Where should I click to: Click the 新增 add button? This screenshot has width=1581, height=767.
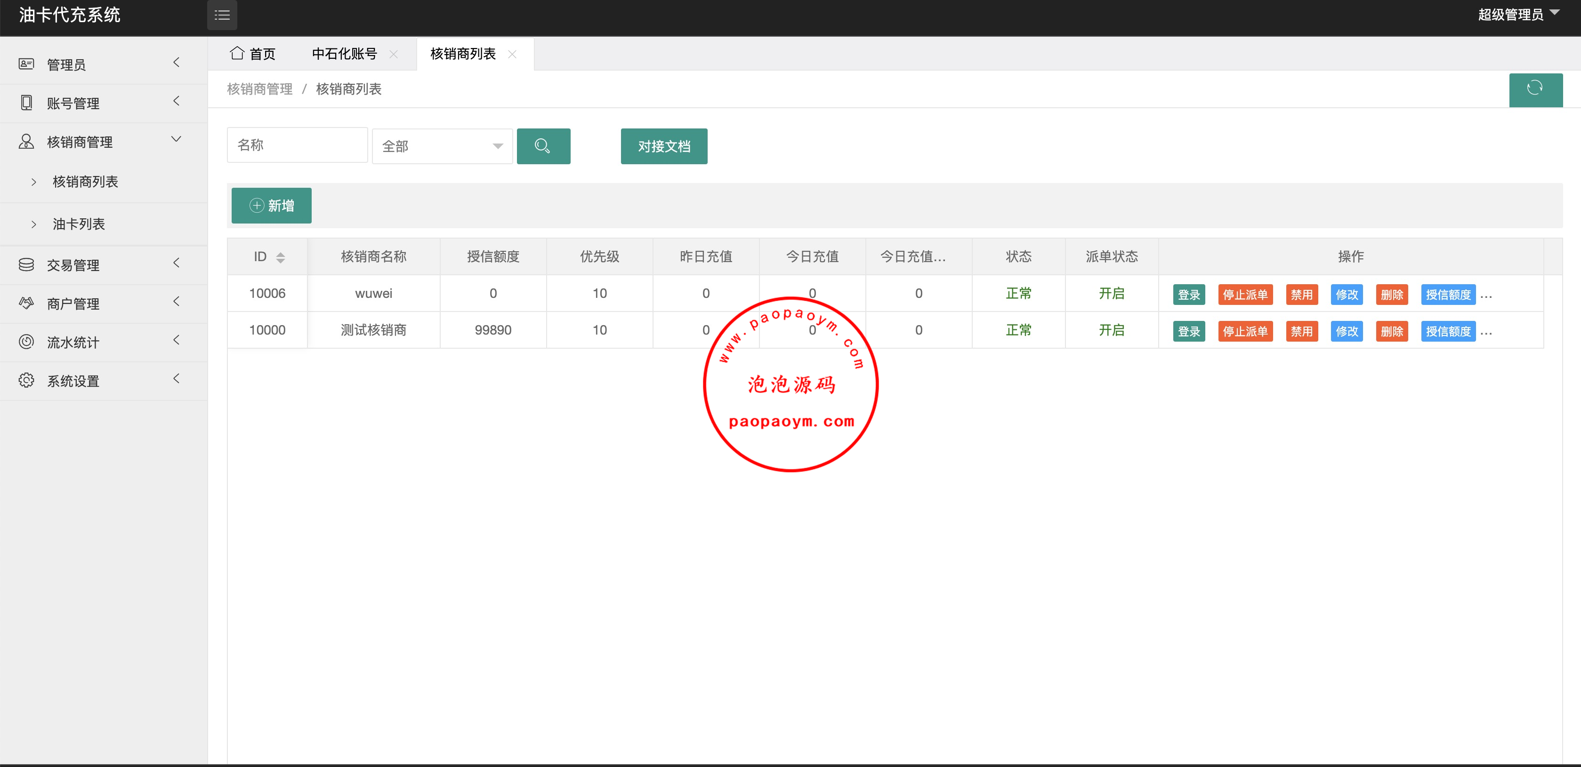[x=271, y=206]
